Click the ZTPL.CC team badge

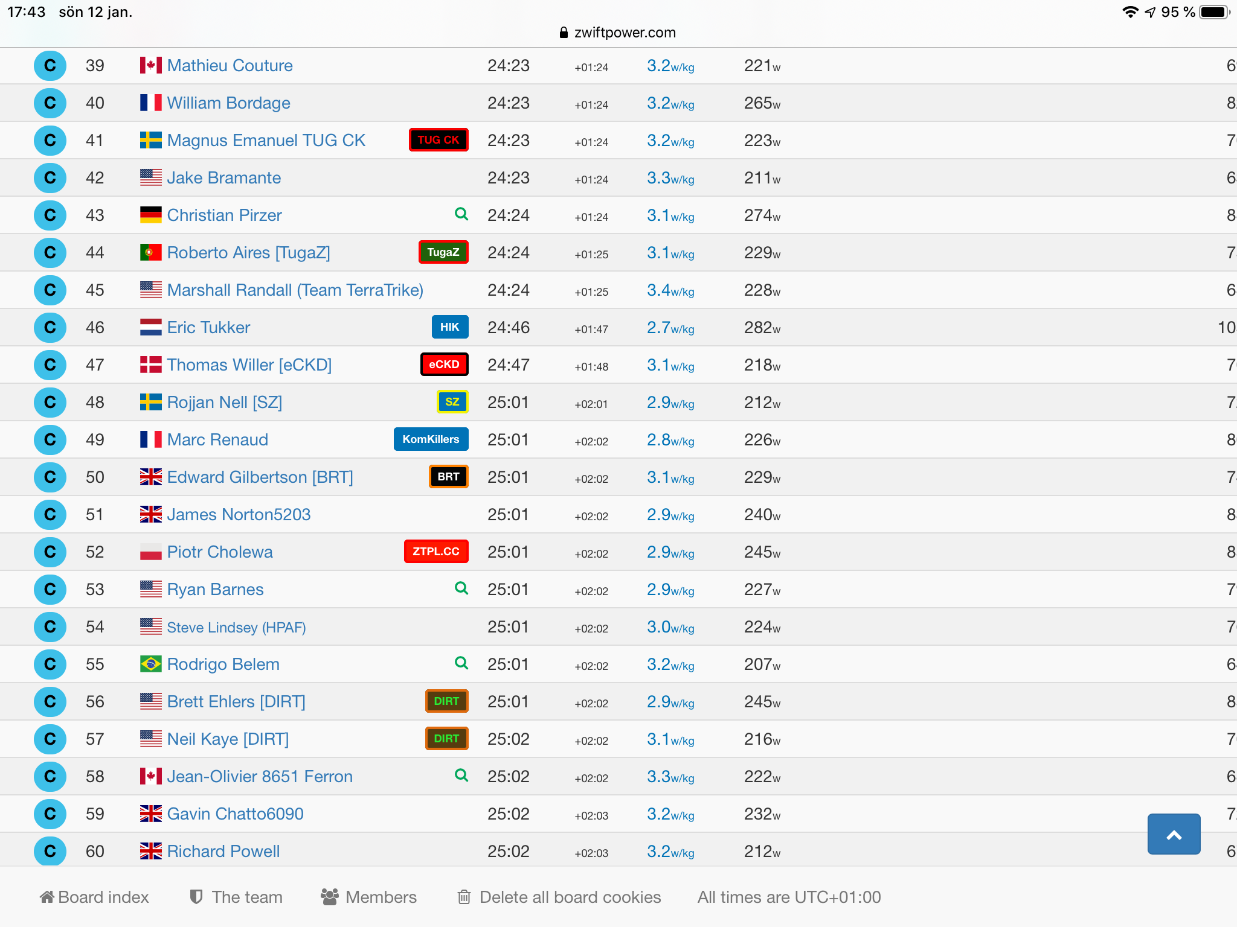435,552
